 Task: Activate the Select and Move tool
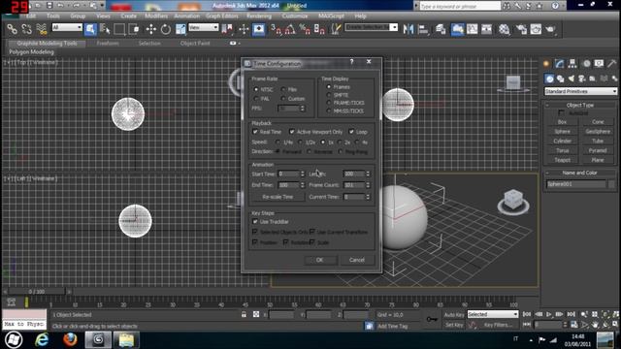[x=151, y=29]
